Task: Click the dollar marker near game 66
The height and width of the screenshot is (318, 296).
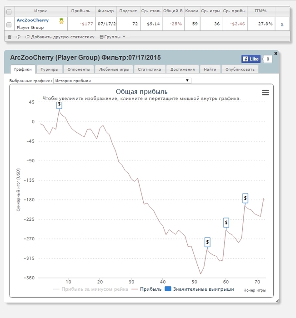Action: (245, 198)
